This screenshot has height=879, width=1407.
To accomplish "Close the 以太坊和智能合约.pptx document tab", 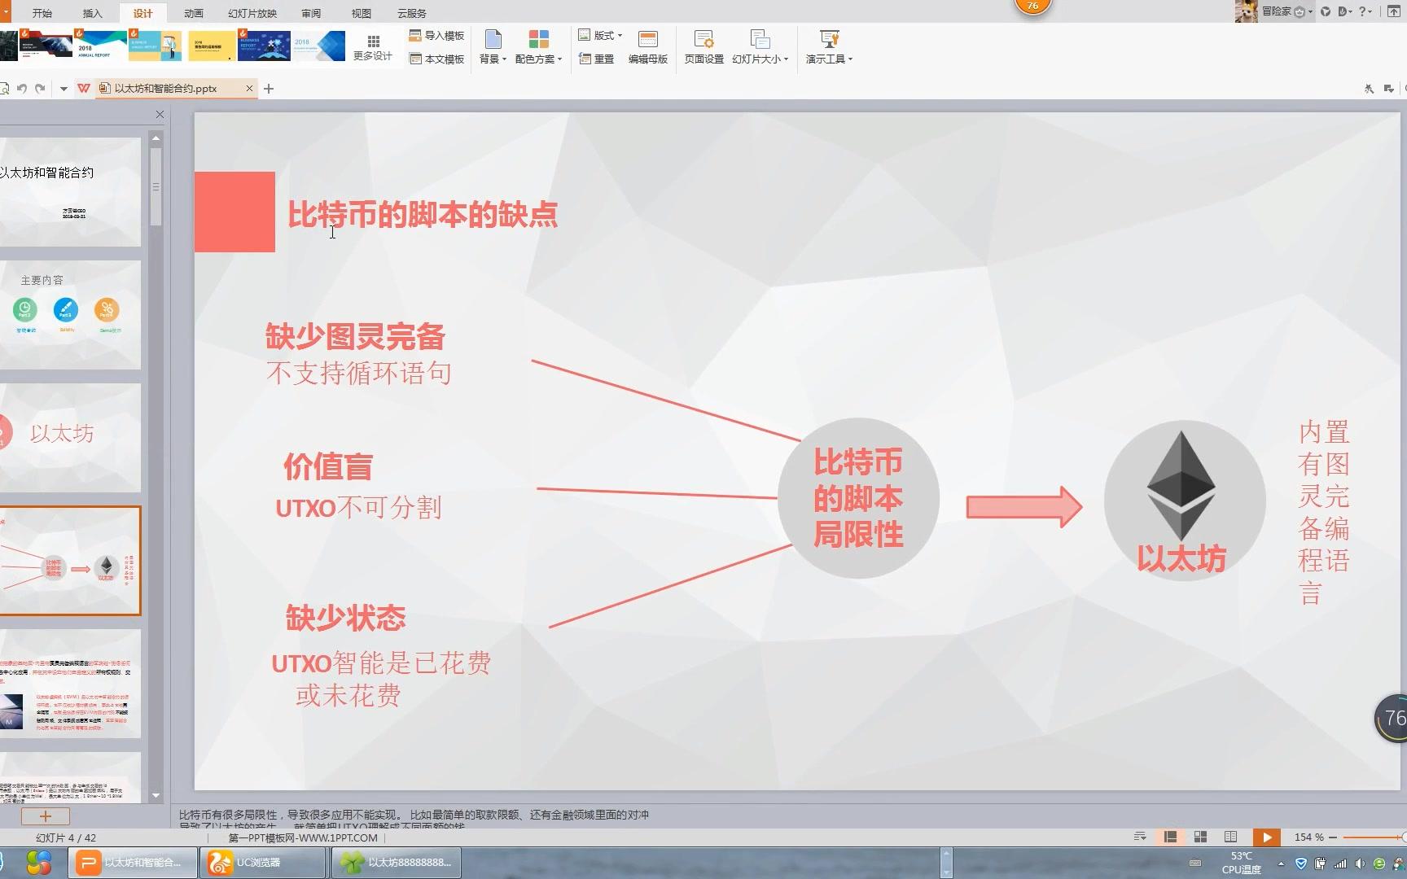I will pos(249,88).
